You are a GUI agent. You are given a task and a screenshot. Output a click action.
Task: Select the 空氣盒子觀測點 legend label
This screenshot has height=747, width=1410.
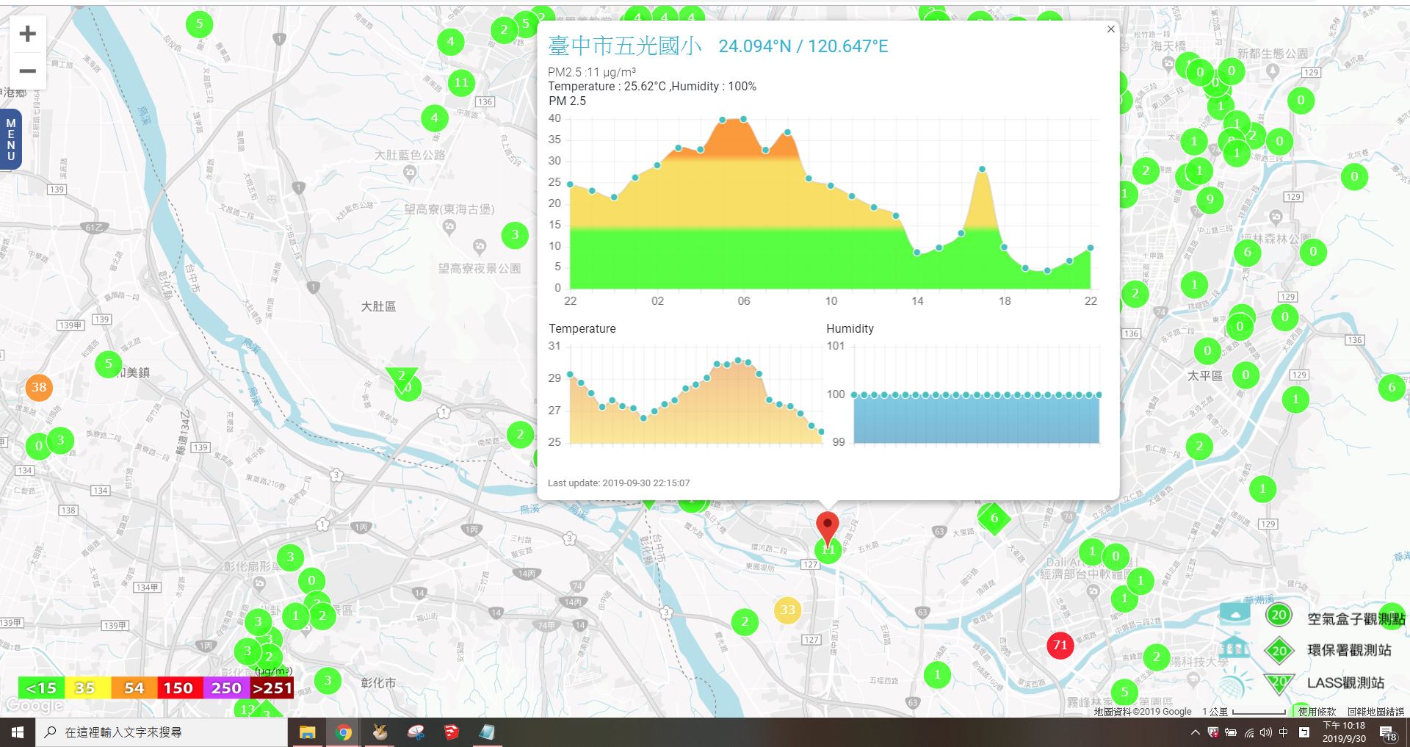(1356, 619)
